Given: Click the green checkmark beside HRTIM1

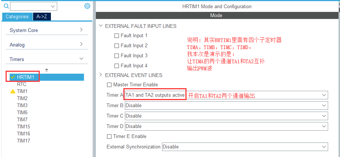Looking at the screenshot, I should [13, 77].
